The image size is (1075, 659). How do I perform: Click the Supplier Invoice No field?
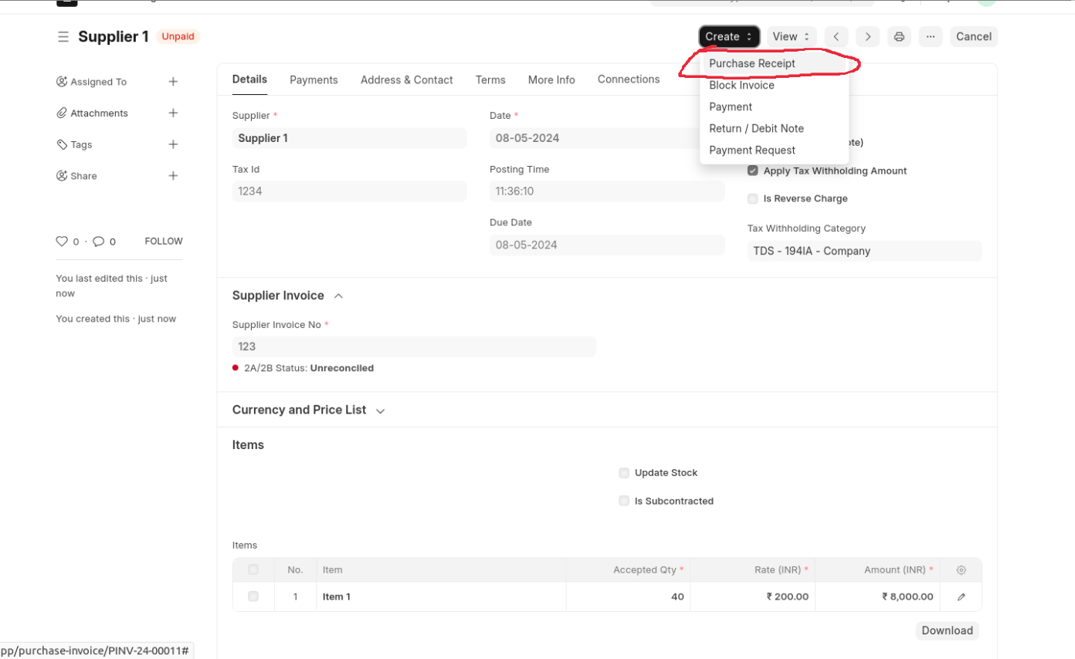[414, 346]
